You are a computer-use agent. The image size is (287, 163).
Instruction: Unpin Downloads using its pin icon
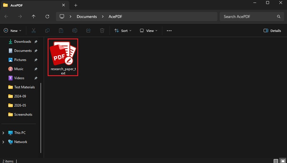36,42
